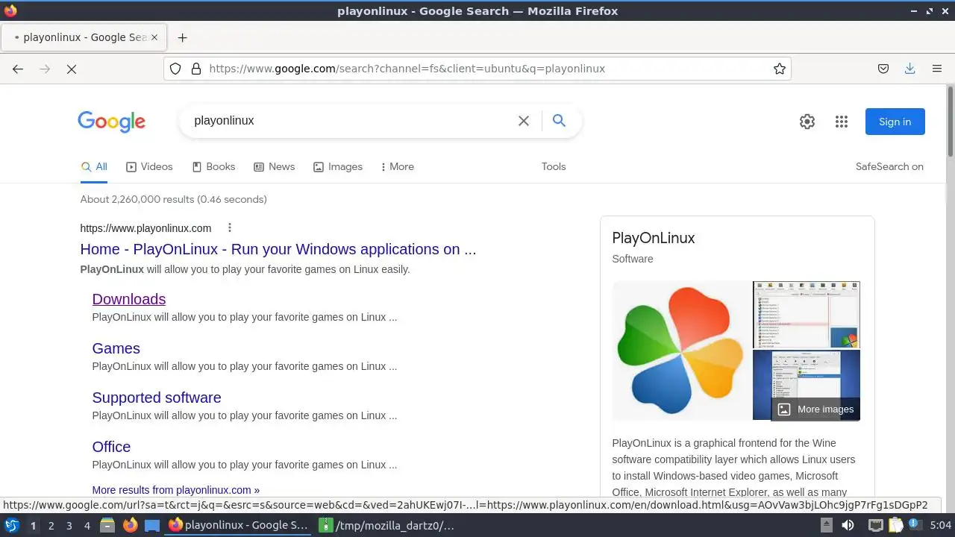Screen dimensions: 955x537
Task: Switch to News results tab
Action: (275, 167)
